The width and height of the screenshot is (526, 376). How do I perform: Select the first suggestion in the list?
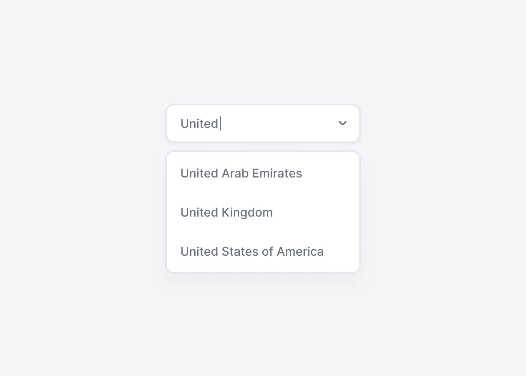pos(263,173)
